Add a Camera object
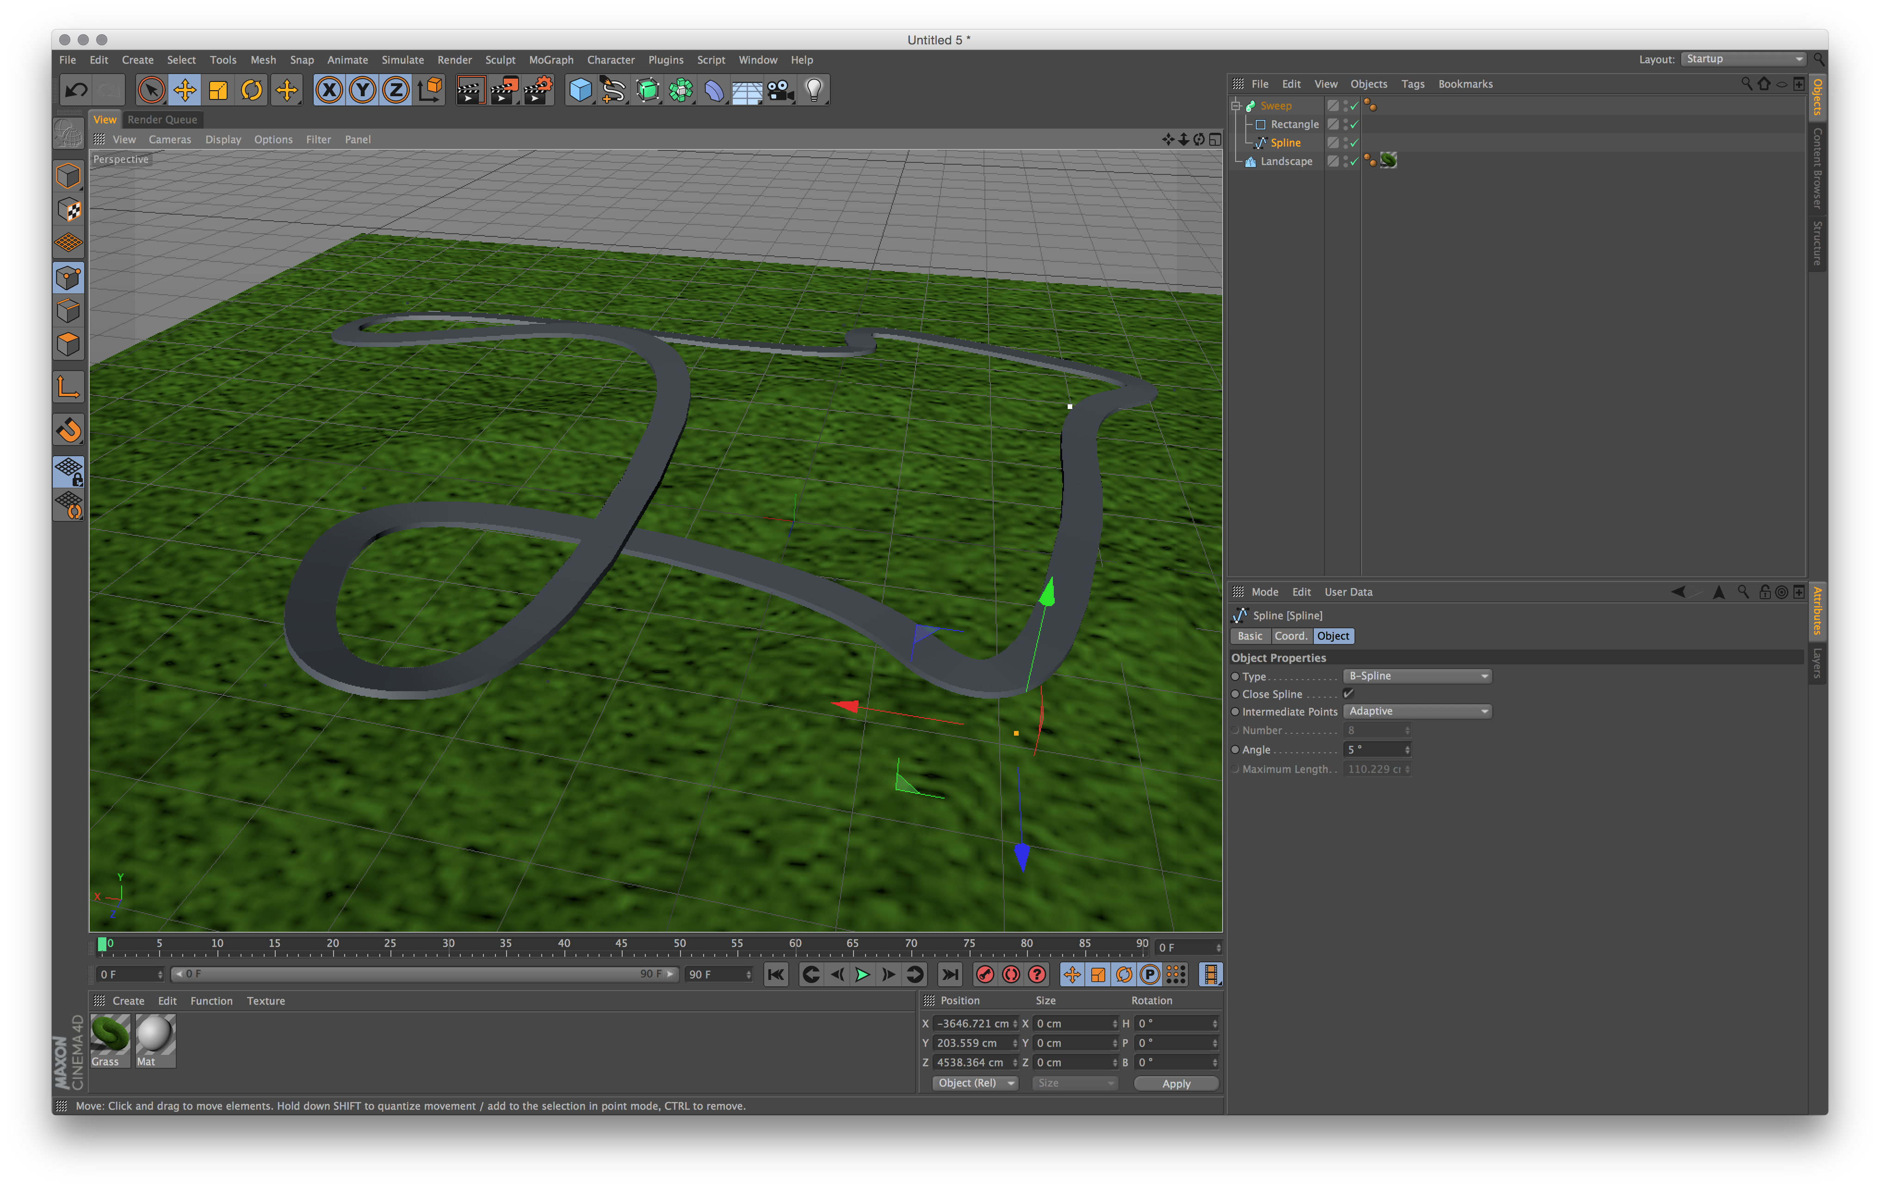Viewport: 1880px width, 1189px height. (x=781, y=91)
